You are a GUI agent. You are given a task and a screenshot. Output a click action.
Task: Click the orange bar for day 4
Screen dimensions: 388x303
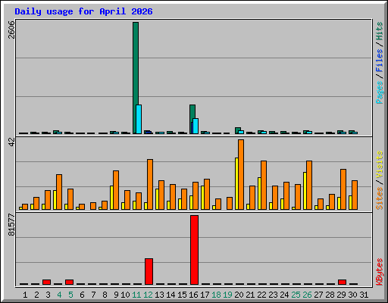pyautogui.click(x=59, y=192)
